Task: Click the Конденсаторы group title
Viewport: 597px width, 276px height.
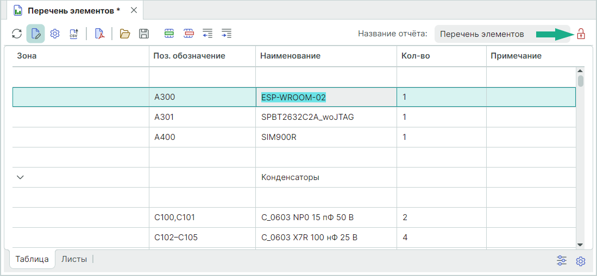Action: (290, 177)
